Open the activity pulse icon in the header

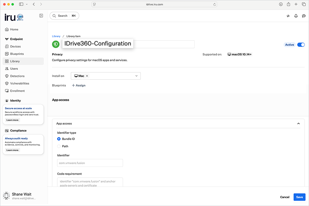click(288, 16)
